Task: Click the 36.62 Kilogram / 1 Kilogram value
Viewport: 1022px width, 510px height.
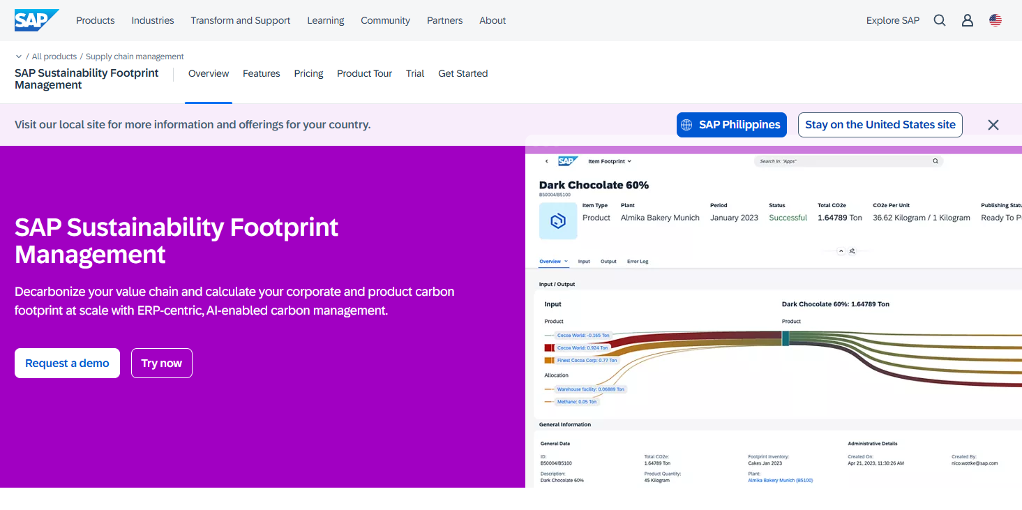Action: (x=922, y=218)
